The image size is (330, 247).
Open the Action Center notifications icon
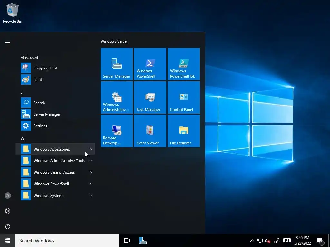(320, 241)
